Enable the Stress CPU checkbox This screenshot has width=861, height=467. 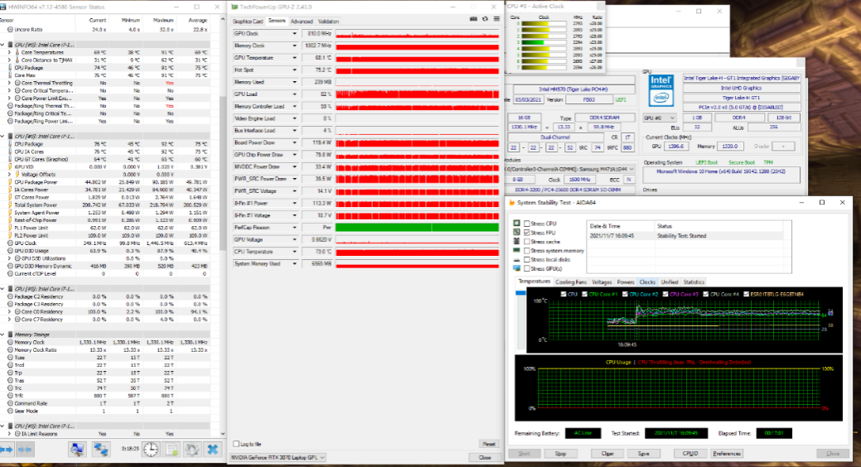tap(526, 224)
